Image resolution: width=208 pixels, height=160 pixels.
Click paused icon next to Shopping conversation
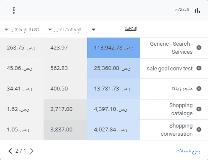[199, 130]
